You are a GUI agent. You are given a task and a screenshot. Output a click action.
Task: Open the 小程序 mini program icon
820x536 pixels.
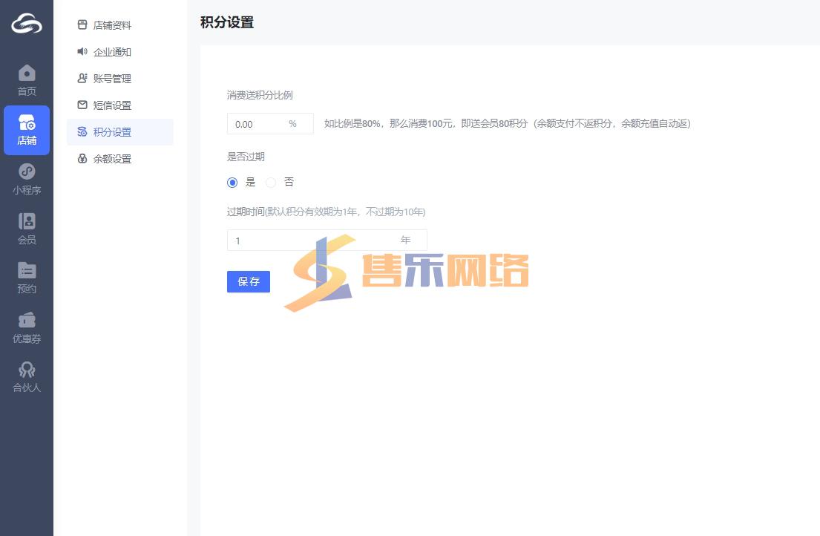27,171
